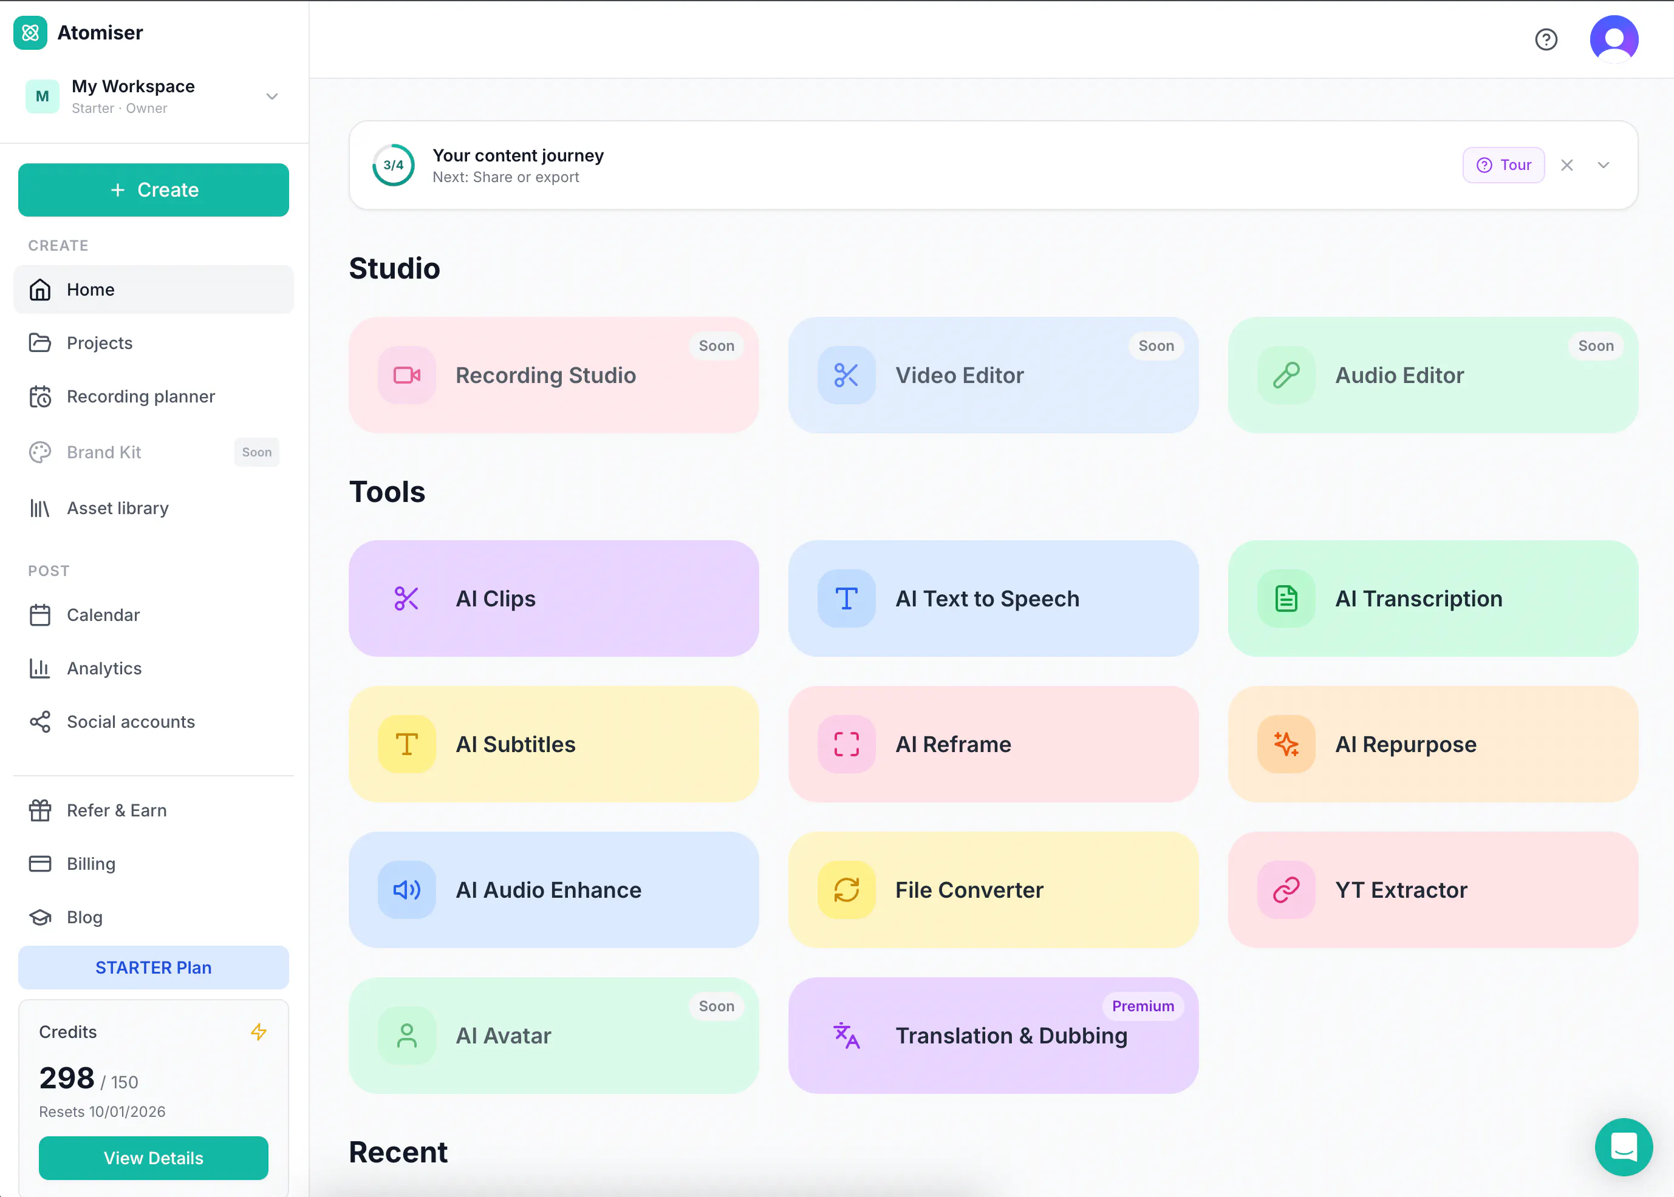The height and width of the screenshot is (1197, 1674).
Task: Click the 298 credits value
Action: tap(66, 1077)
